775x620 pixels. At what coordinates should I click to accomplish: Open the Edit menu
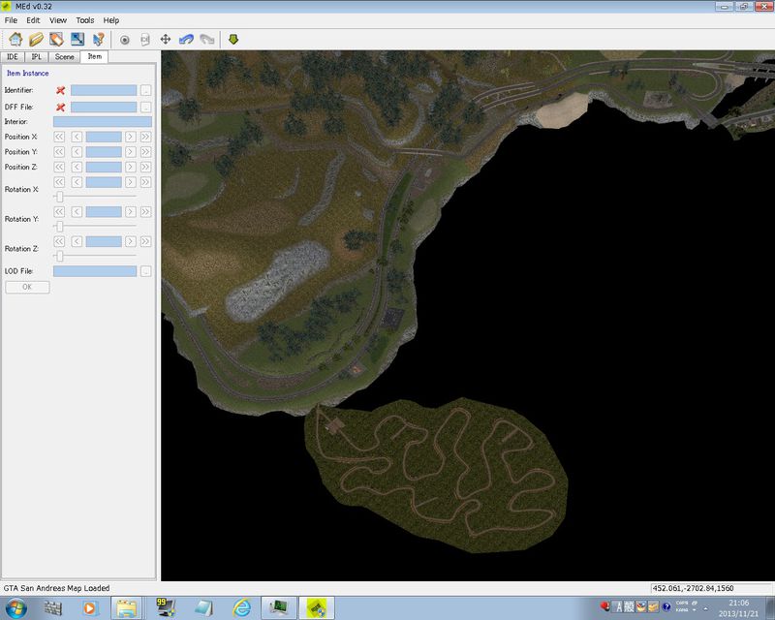coord(33,20)
